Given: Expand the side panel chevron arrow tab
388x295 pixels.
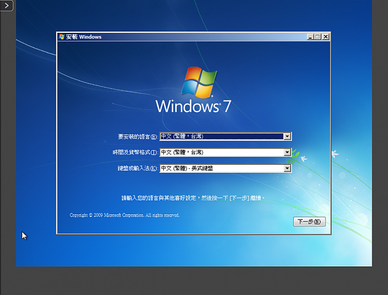Looking at the screenshot, I should (6, 5).
